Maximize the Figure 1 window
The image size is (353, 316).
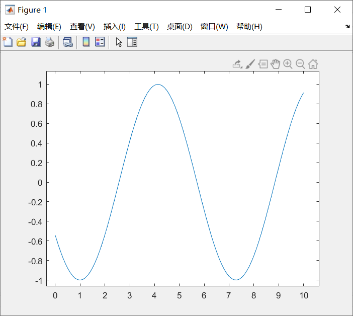(308, 10)
